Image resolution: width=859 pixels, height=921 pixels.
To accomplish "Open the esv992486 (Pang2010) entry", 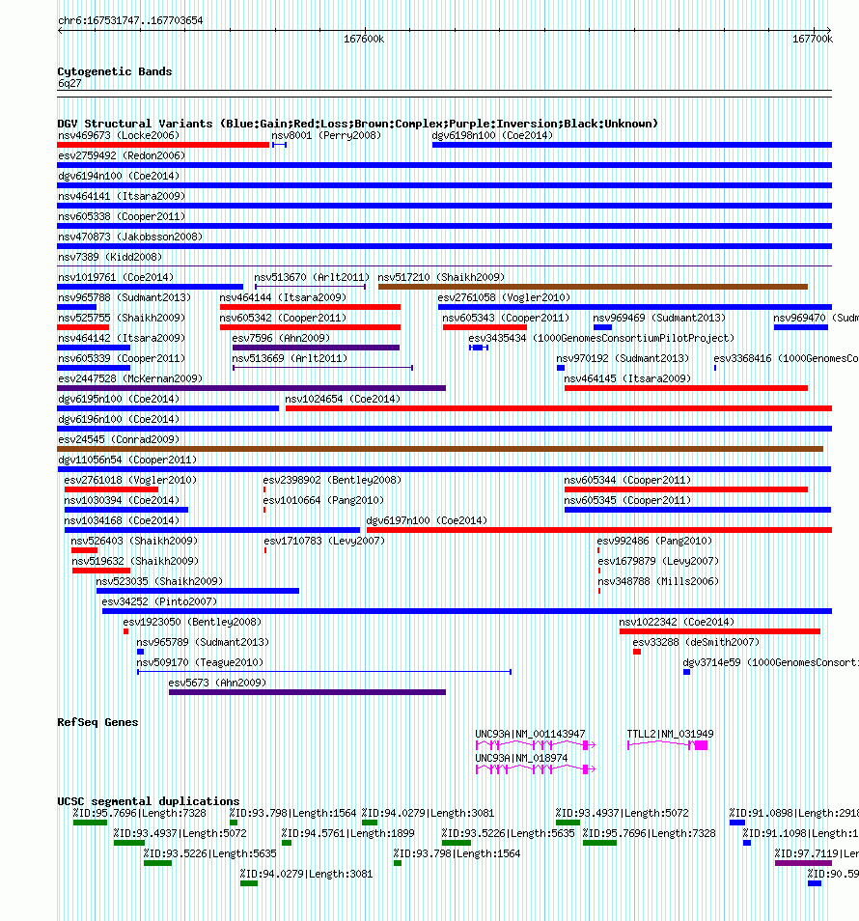I will 654,541.
